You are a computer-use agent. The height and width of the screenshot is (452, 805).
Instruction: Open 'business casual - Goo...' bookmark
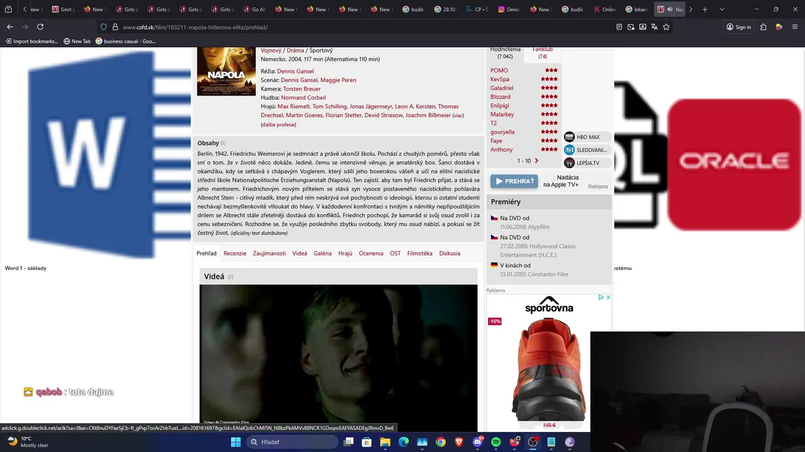point(125,41)
